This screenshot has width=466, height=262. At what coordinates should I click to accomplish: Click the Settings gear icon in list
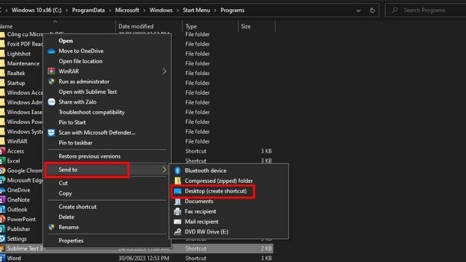[x=2, y=239]
